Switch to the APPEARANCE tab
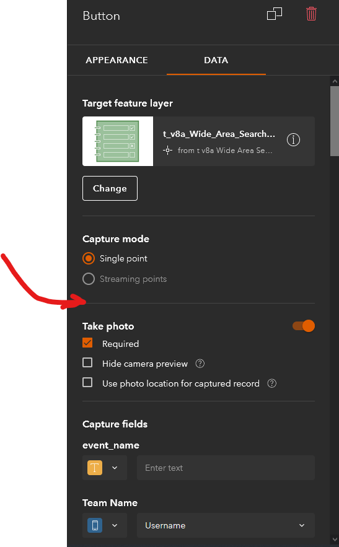Screen dimensions: 339x547 click(117, 60)
